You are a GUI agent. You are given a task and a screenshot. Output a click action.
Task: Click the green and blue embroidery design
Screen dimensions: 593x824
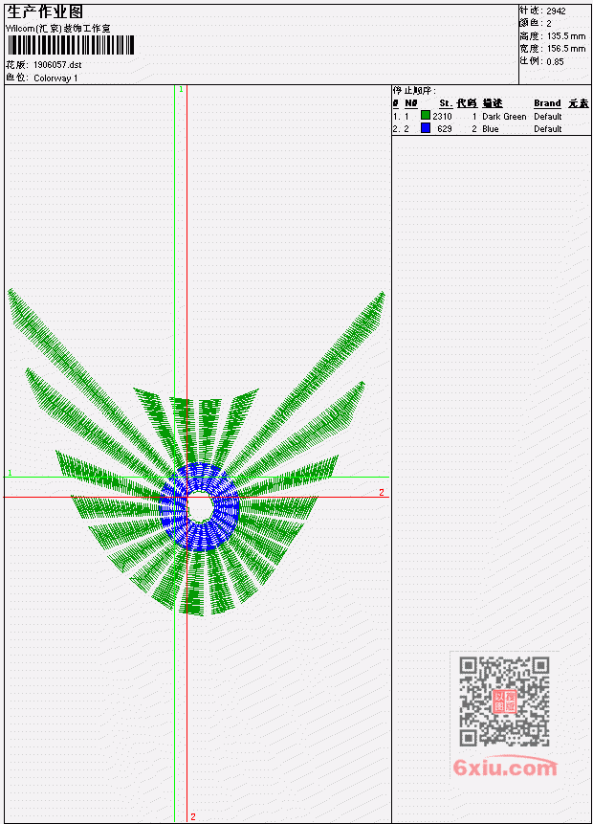pyautogui.click(x=196, y=452)
